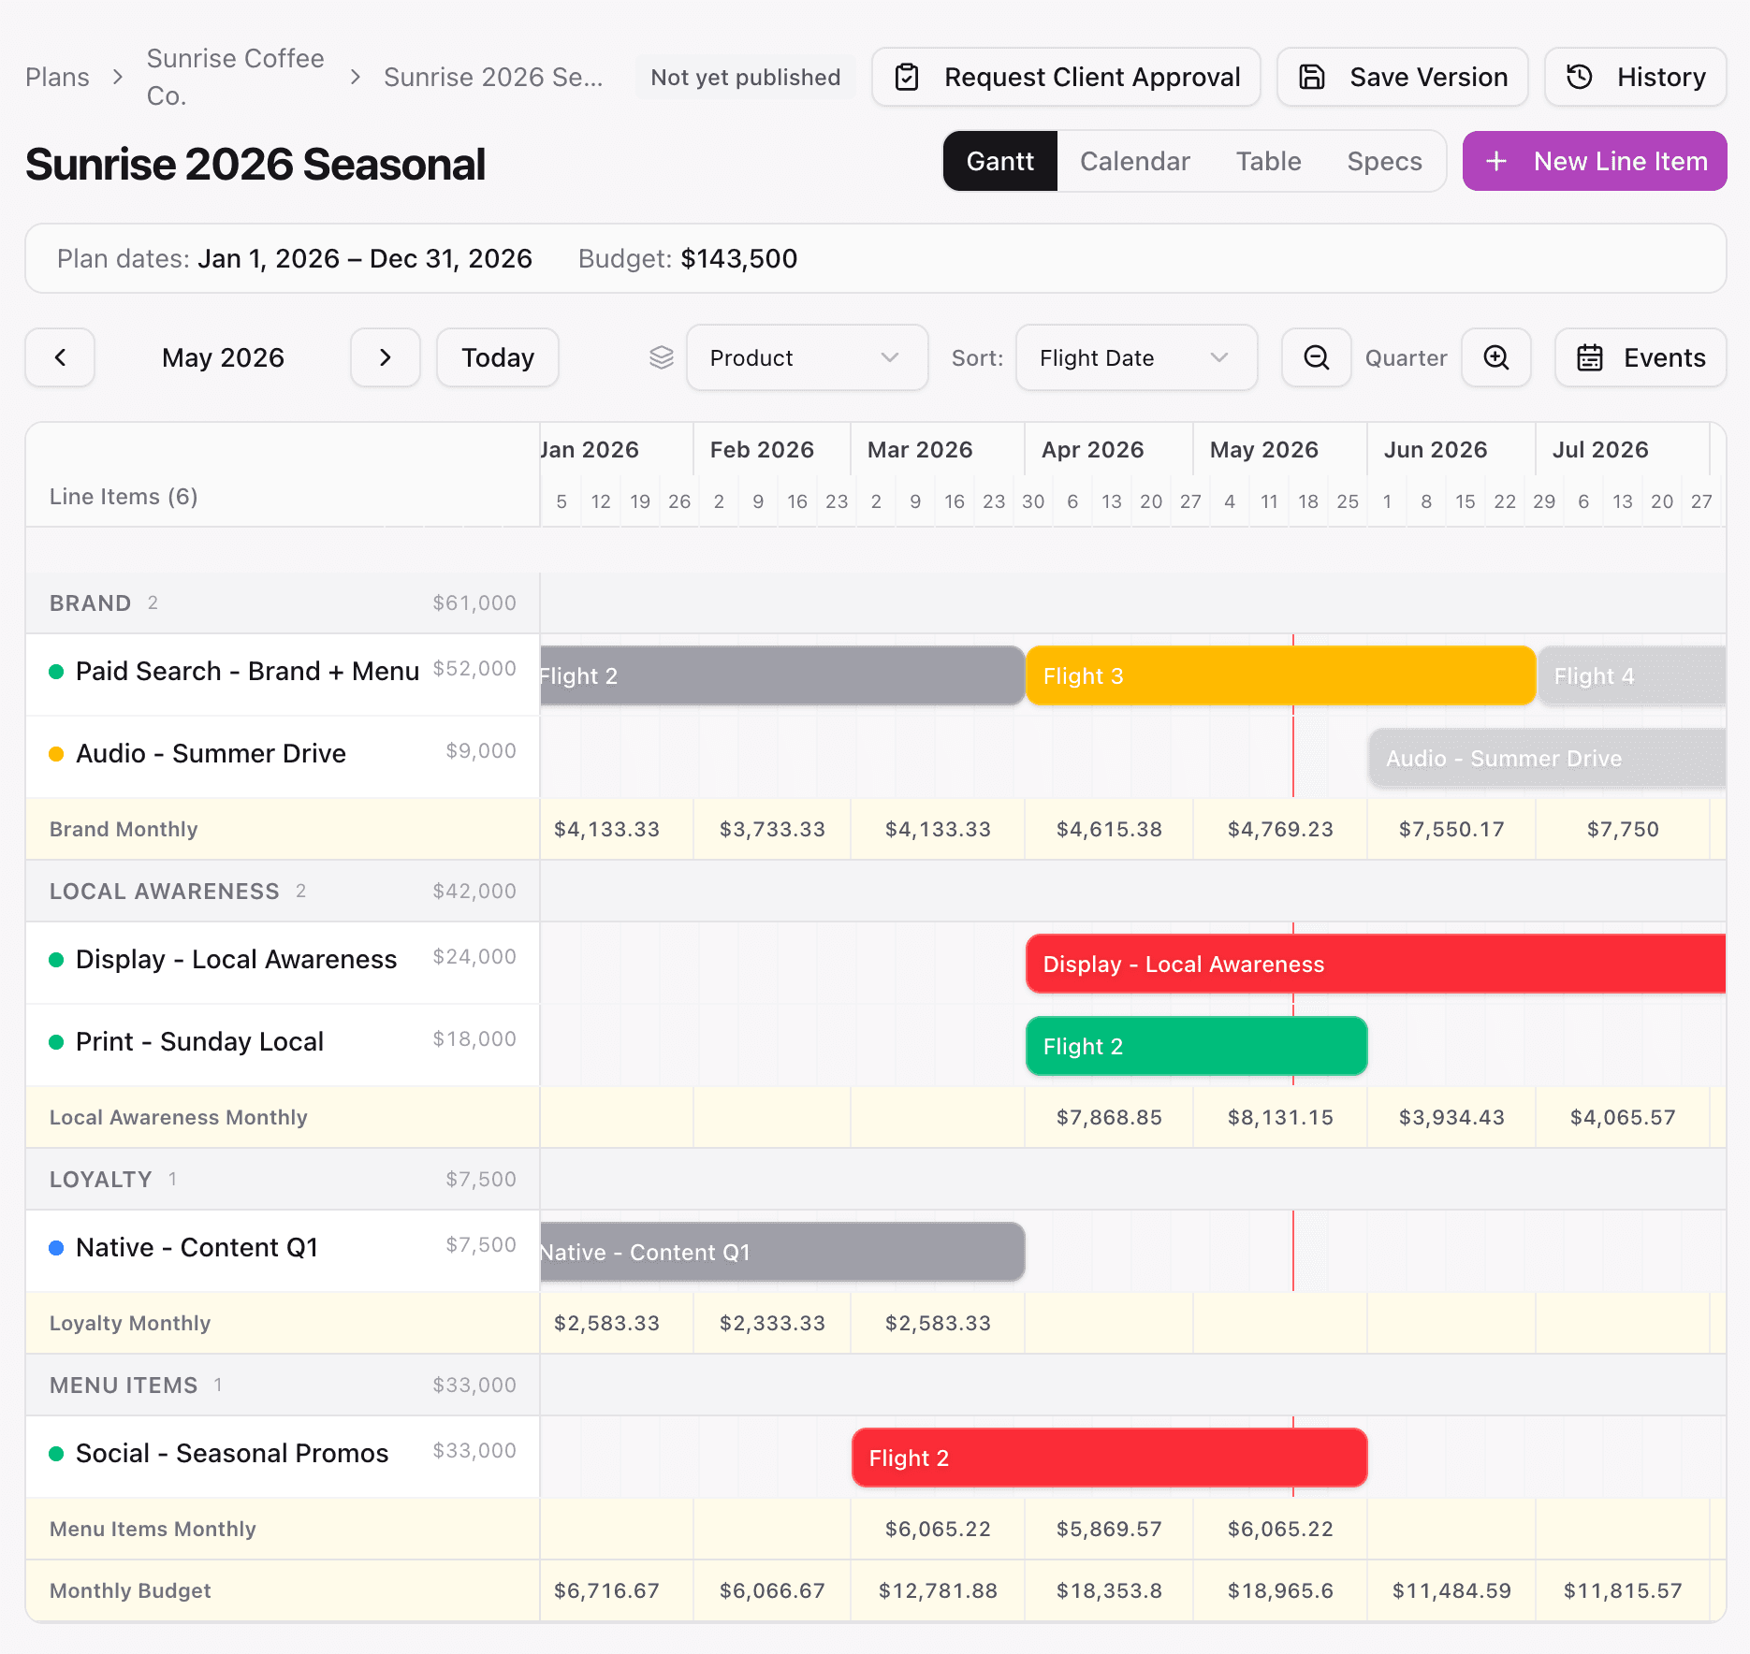This screenshot has height=1654, width=1750.
Task: Click Menu Items Monthly $5,869.57 cell
Action: [x=1109, y=1529]
